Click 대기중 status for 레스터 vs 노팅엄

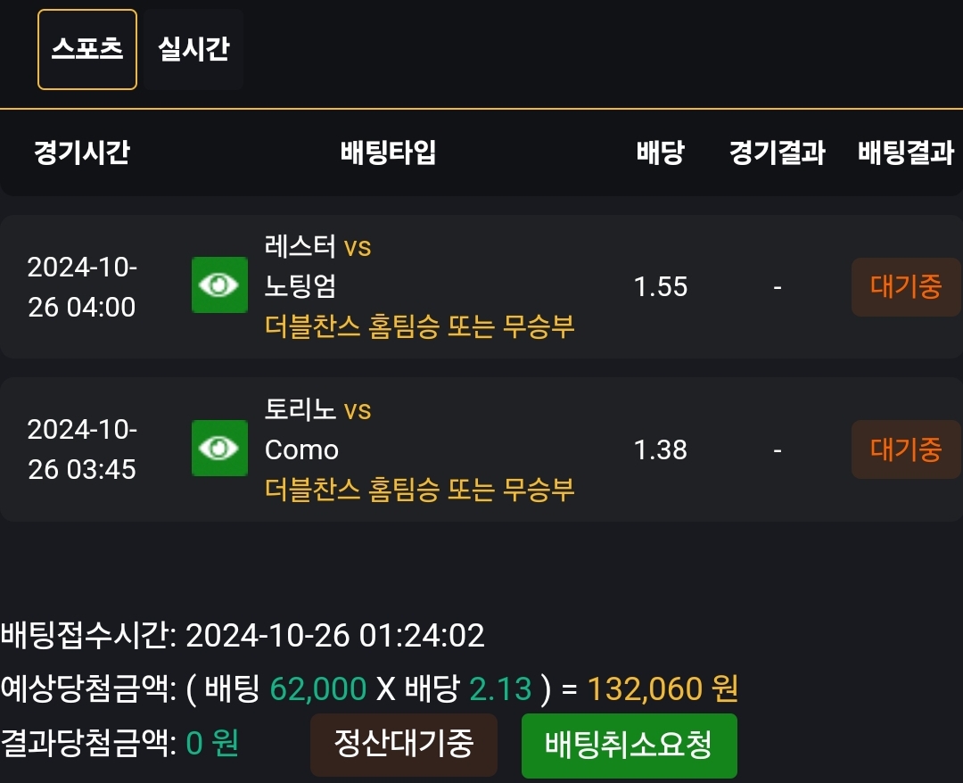[906, 287]
